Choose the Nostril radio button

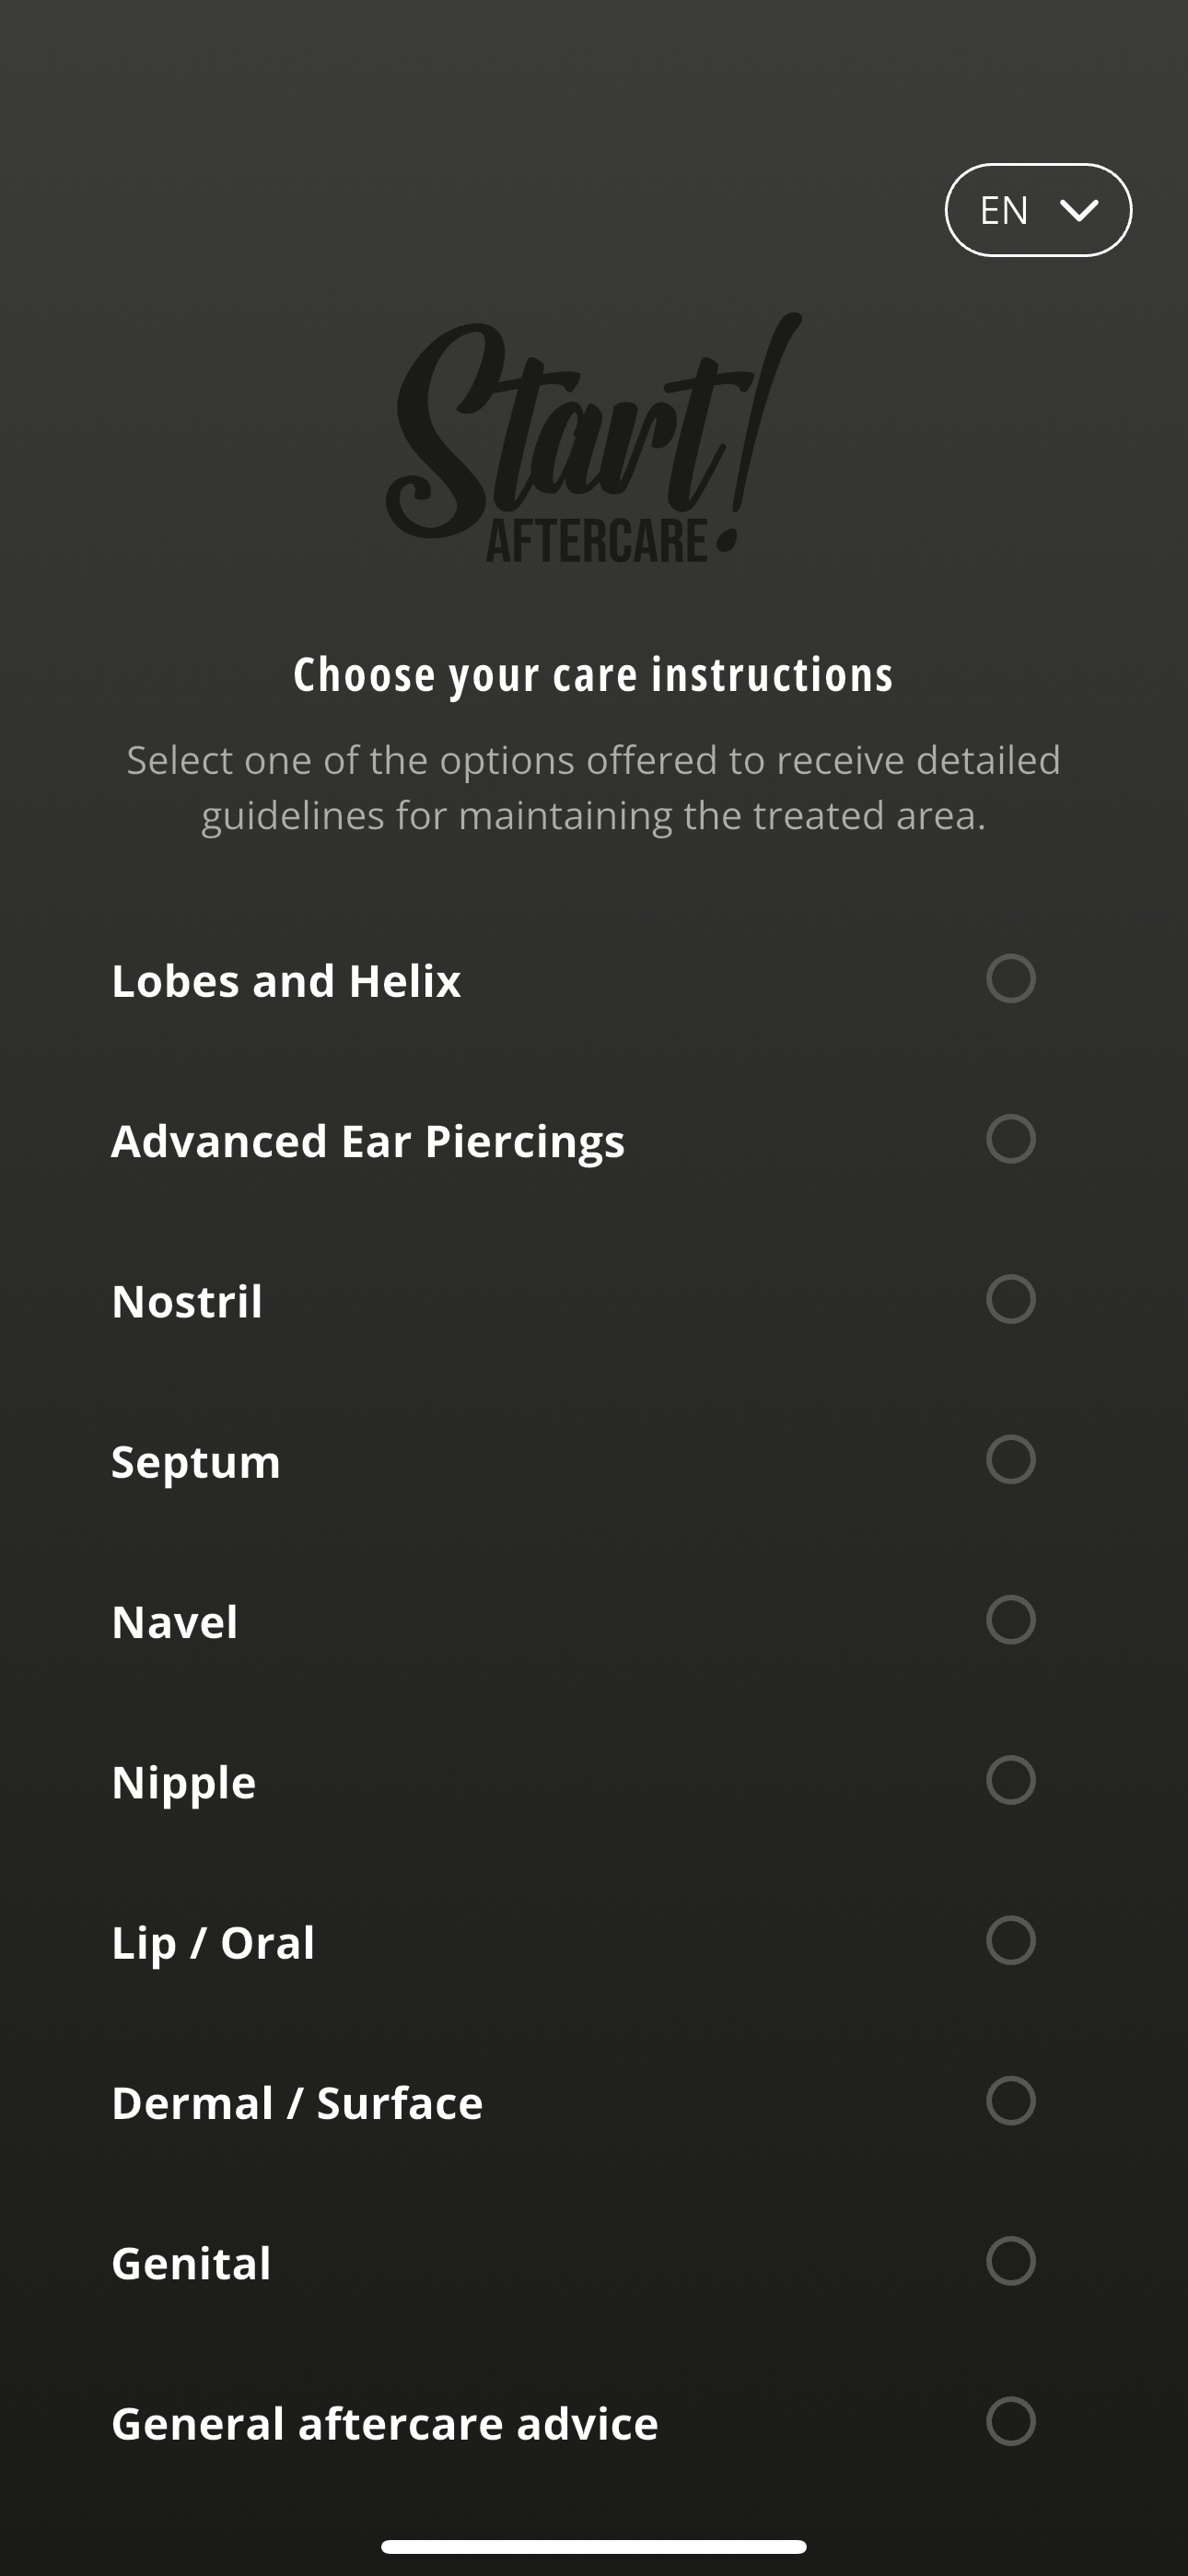pyautogui.click(x=1010, y=1299)
